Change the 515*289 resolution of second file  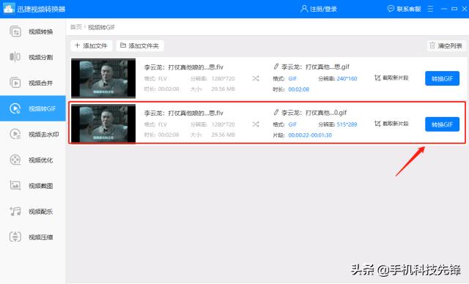(x=347, y=124)
